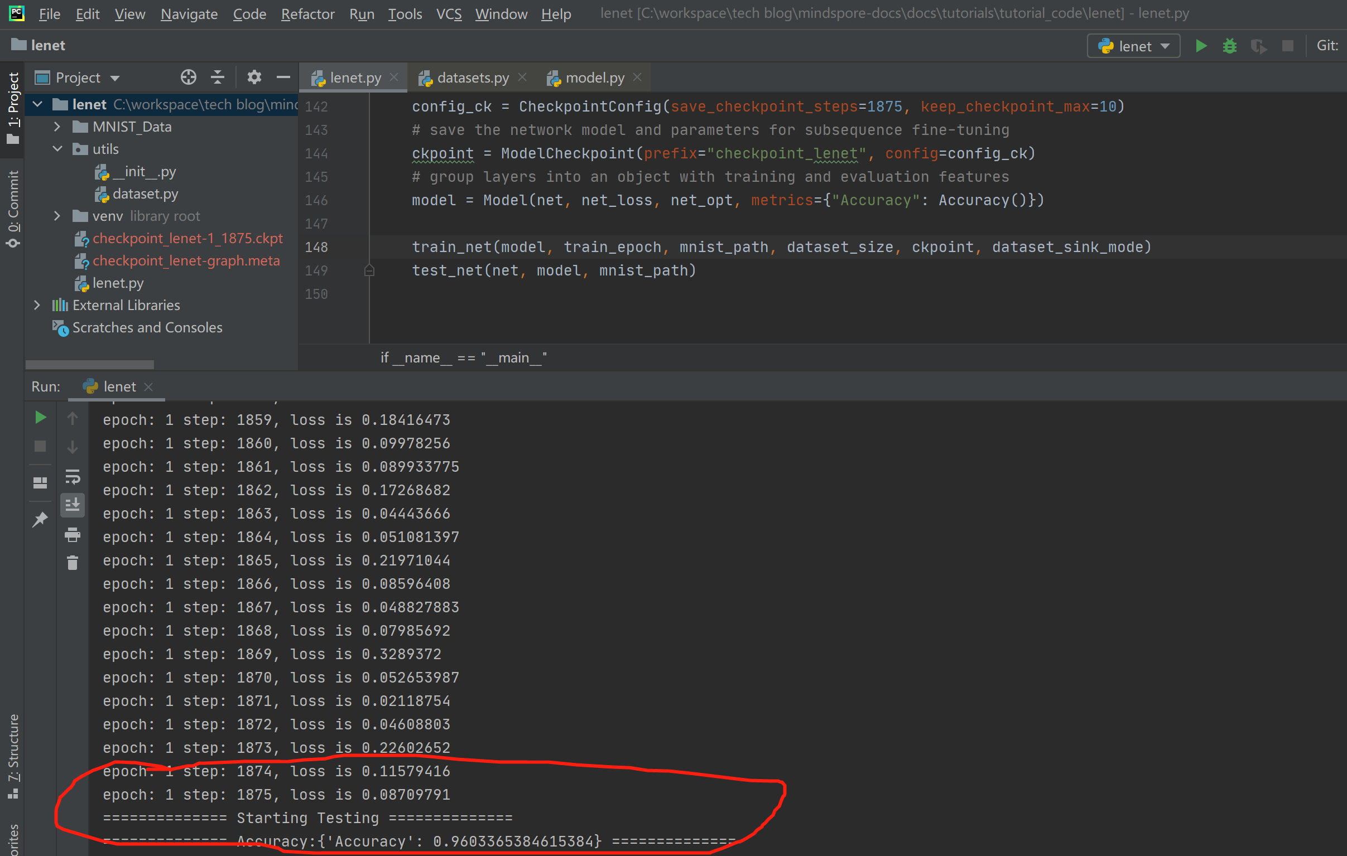Clear console with trash icon
Viewport: 1347px width, 856px height.
click(x=73, y=563)
